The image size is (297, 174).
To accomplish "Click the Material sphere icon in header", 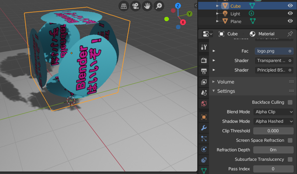I will pyautogui.click(x=252, y=34).
